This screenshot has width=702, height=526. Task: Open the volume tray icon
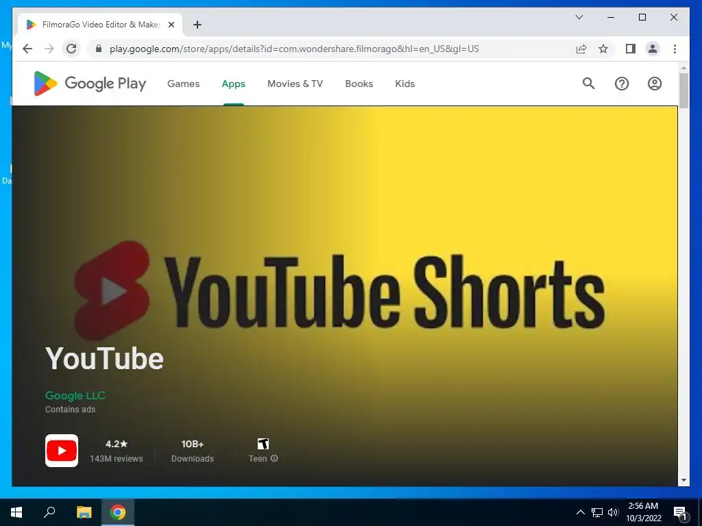[x=613, y=512]
